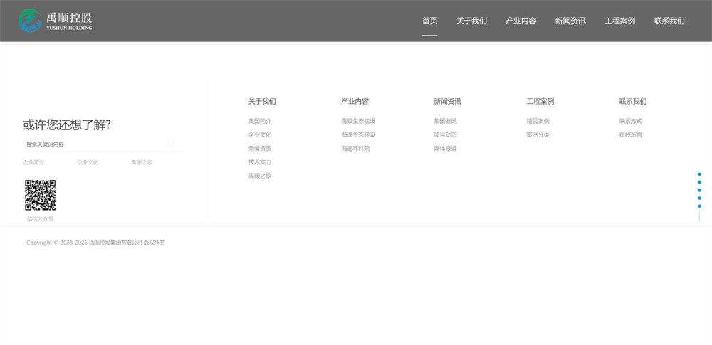
Task: Click the 微信公众号 caption under QR code
Action: 40,219
